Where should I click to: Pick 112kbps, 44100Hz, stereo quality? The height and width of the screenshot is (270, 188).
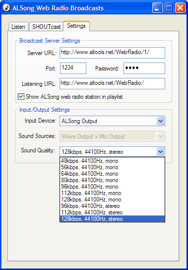click(112, 212)
